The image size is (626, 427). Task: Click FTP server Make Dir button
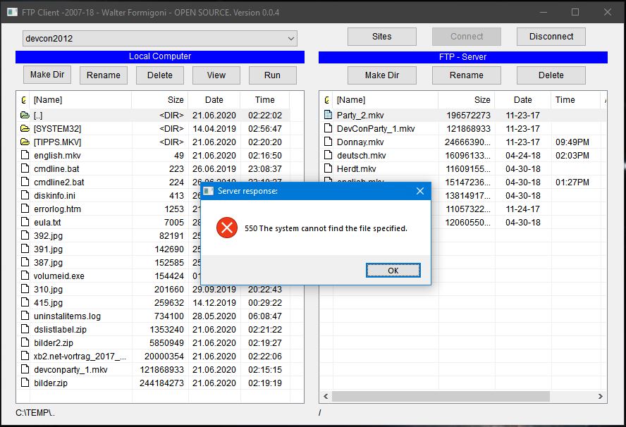tap(381, 75)
